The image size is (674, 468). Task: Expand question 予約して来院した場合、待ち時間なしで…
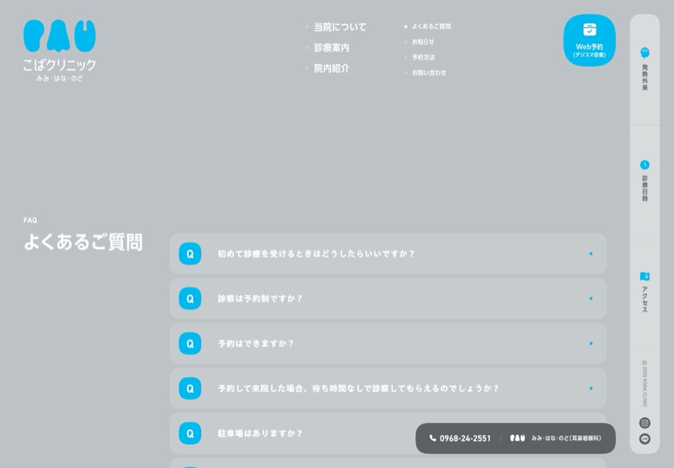[388, 388]
